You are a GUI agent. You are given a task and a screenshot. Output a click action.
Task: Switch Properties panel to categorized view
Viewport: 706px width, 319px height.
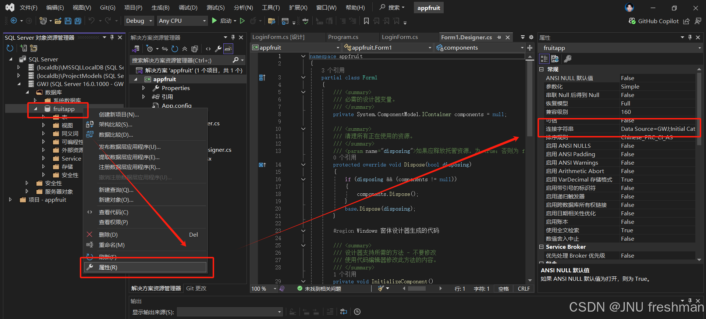[544, 59]
